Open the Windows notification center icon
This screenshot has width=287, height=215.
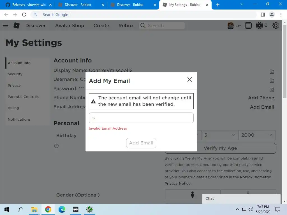pyautogui.click(x=278, y=209)
